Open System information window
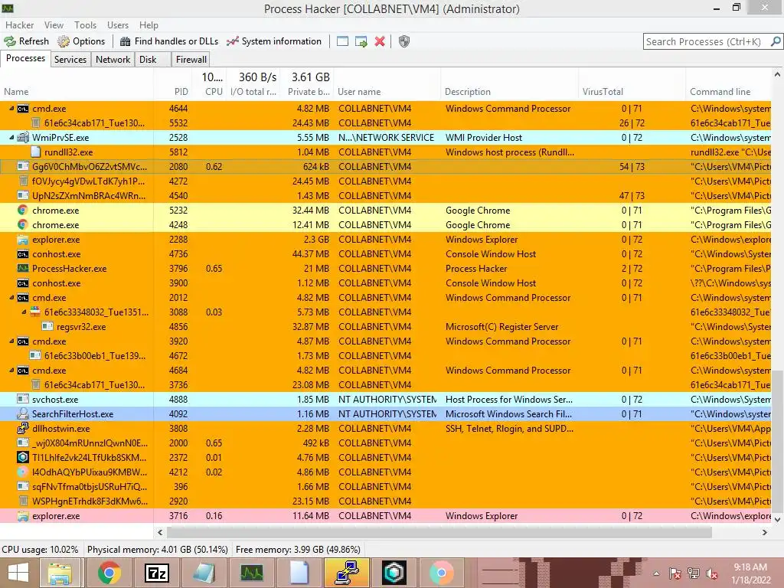The width and height of the screenshot is (784, 588). point(273,41)
